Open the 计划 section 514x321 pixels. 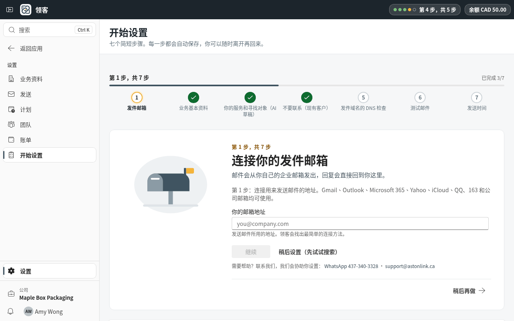coord(50,110)
